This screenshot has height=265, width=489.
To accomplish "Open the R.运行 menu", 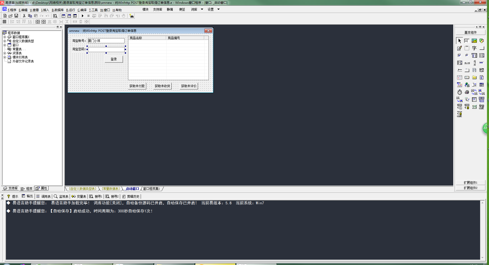I will [71, 10].
